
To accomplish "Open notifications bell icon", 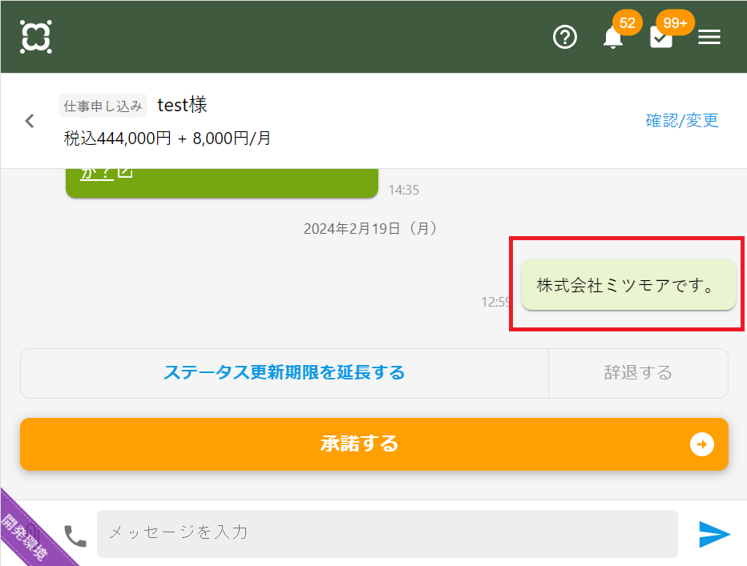I will [x=613, y=37].
